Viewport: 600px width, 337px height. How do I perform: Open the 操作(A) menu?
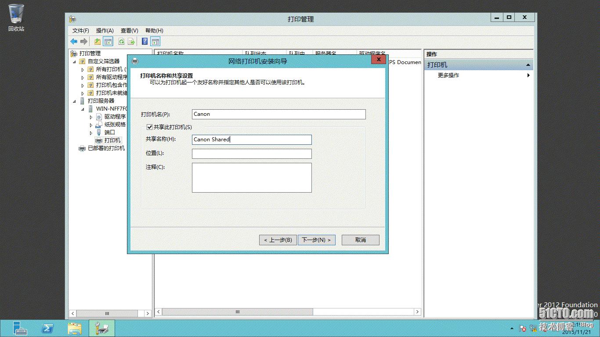coord(104,31)
